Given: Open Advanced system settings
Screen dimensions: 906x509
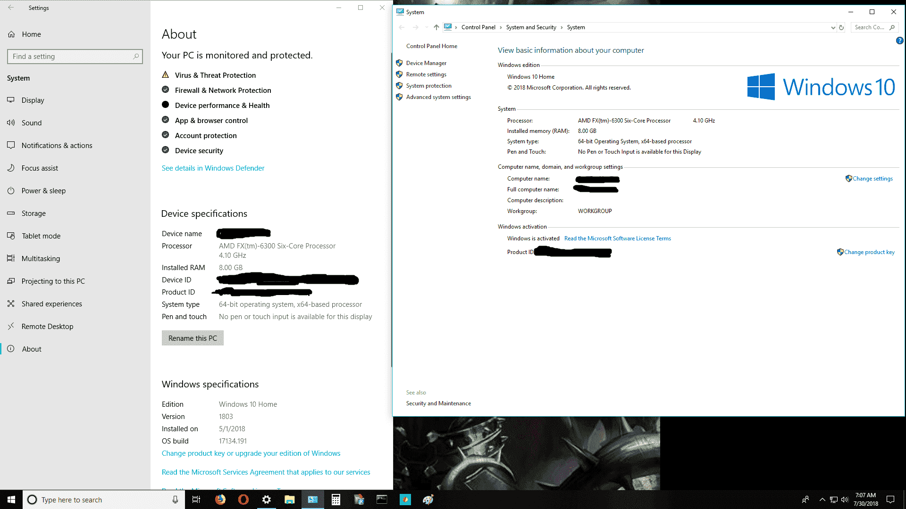Looking at the screenshot, I should point(438,97).
